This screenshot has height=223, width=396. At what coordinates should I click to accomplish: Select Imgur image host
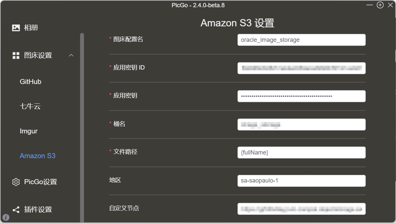click(x=29, y=131)
